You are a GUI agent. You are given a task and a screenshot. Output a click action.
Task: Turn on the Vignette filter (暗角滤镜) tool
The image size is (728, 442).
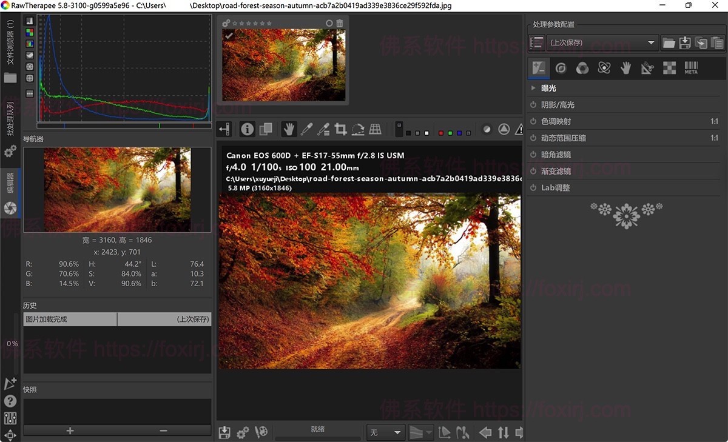533,155
